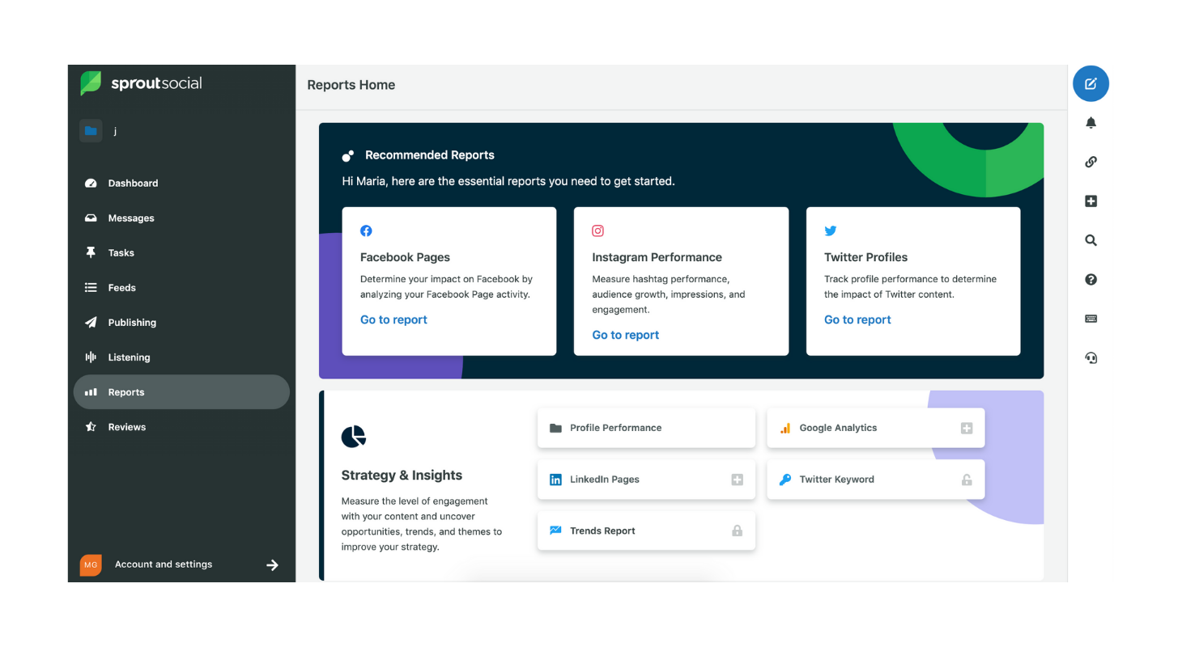Click the keyboard shortcuts icon

[x=1091, y=319]
